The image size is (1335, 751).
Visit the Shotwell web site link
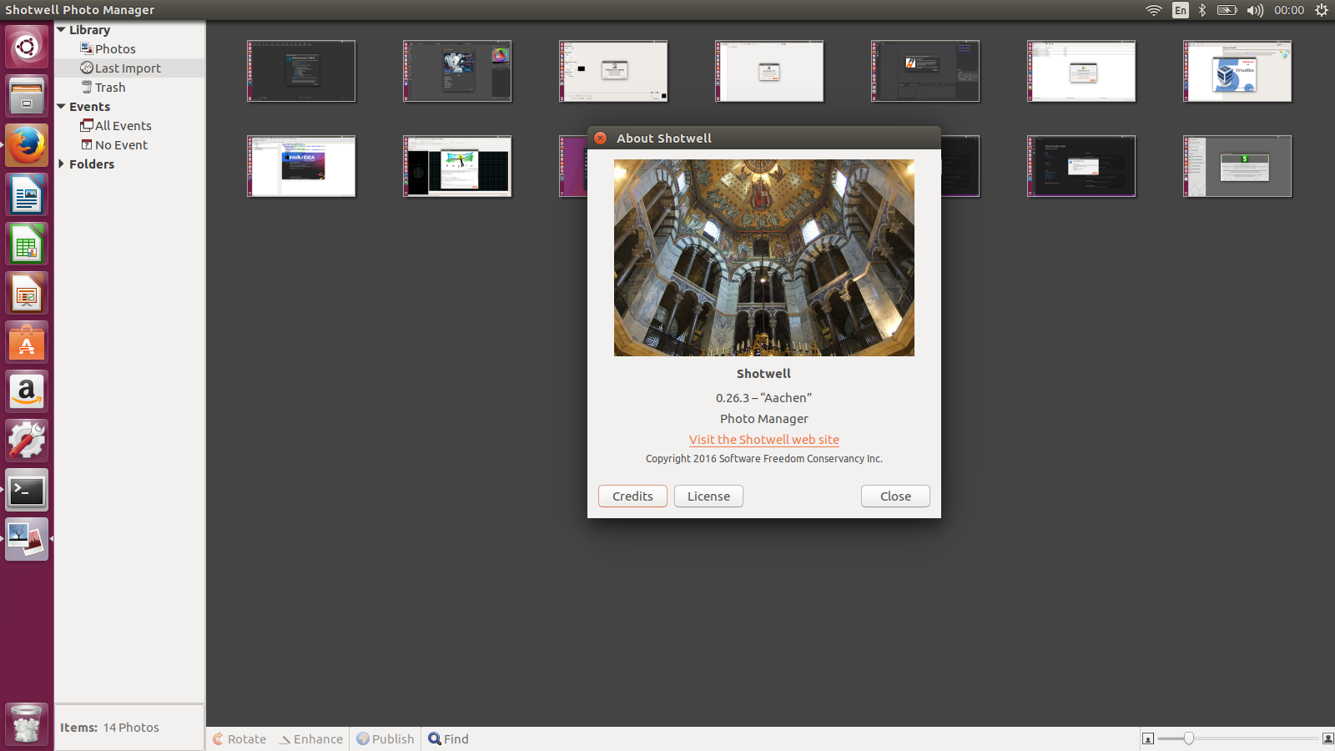coord(764,440)
